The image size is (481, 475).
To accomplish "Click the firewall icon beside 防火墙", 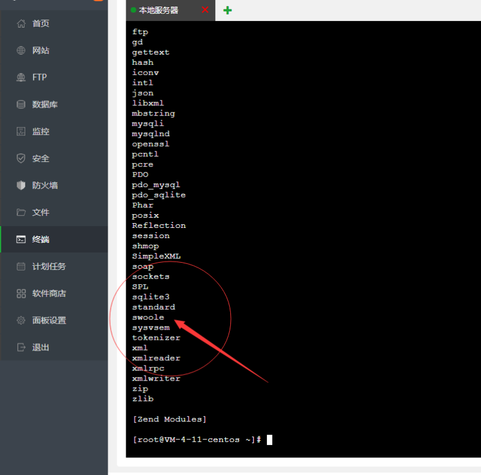I will point(21,185).
